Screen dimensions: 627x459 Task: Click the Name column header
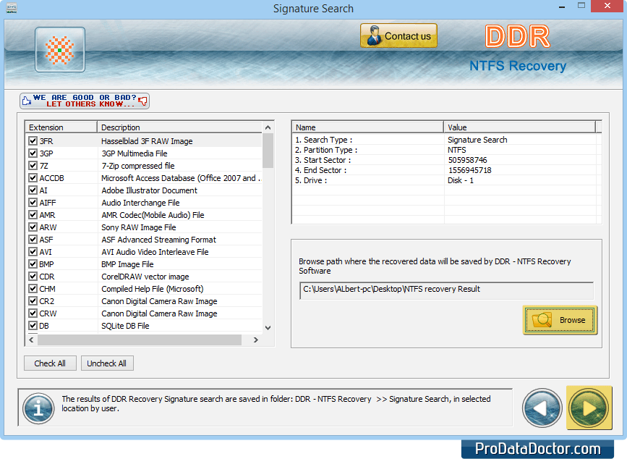tap(368, 127)
